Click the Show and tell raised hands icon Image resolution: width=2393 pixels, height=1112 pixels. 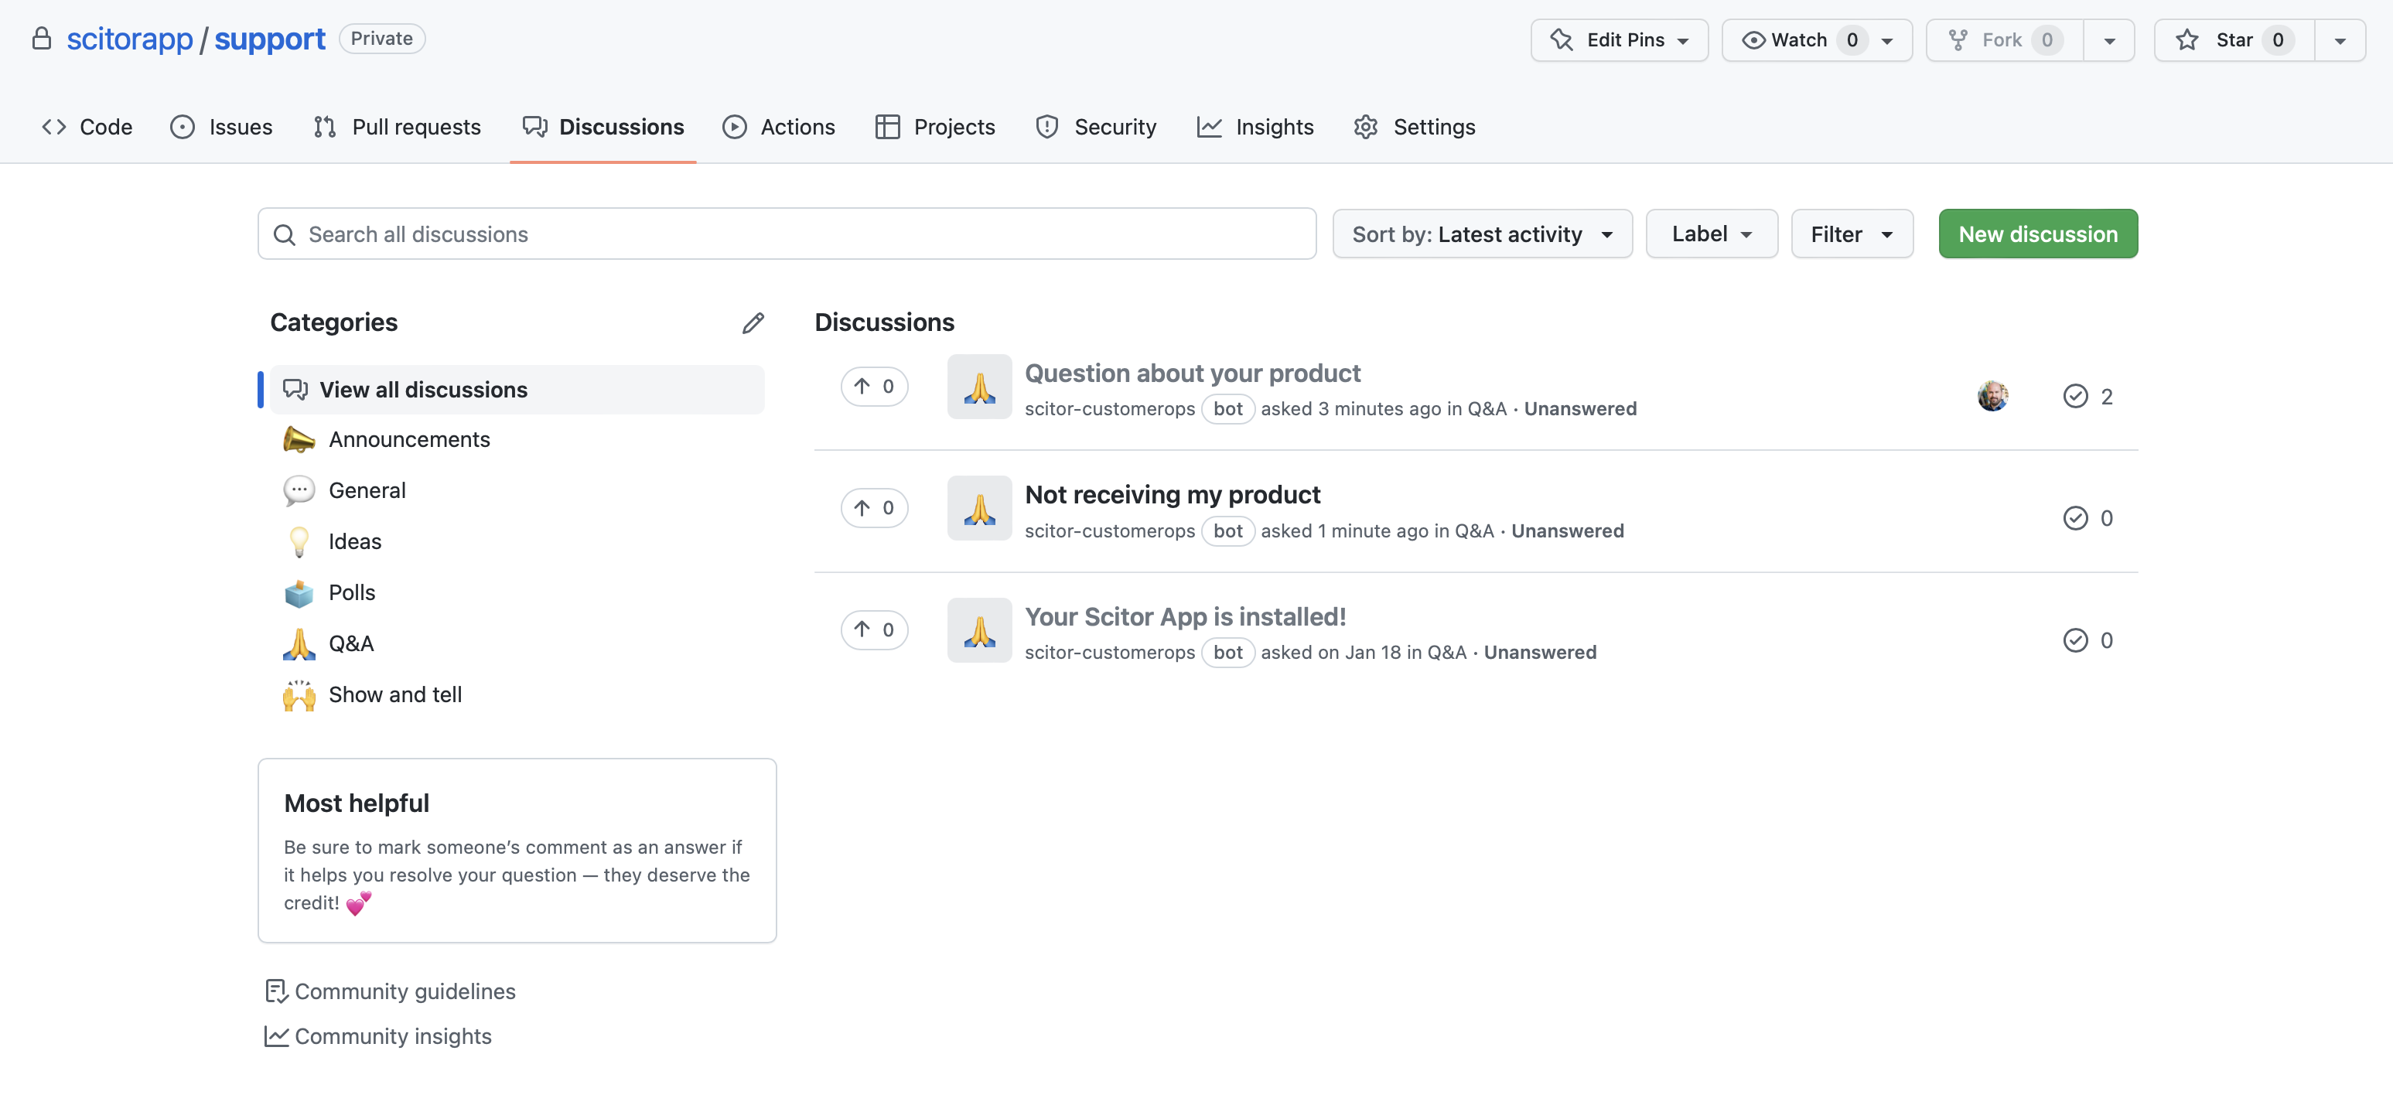click(x=299, y=695)
